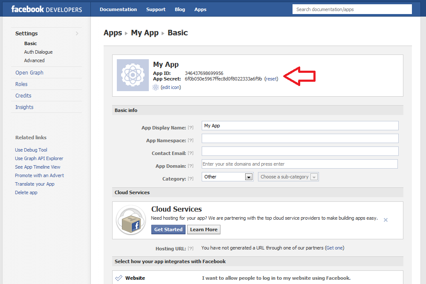
Task: Click the Cloud Services box icon
Action: (x=131, y=220)
